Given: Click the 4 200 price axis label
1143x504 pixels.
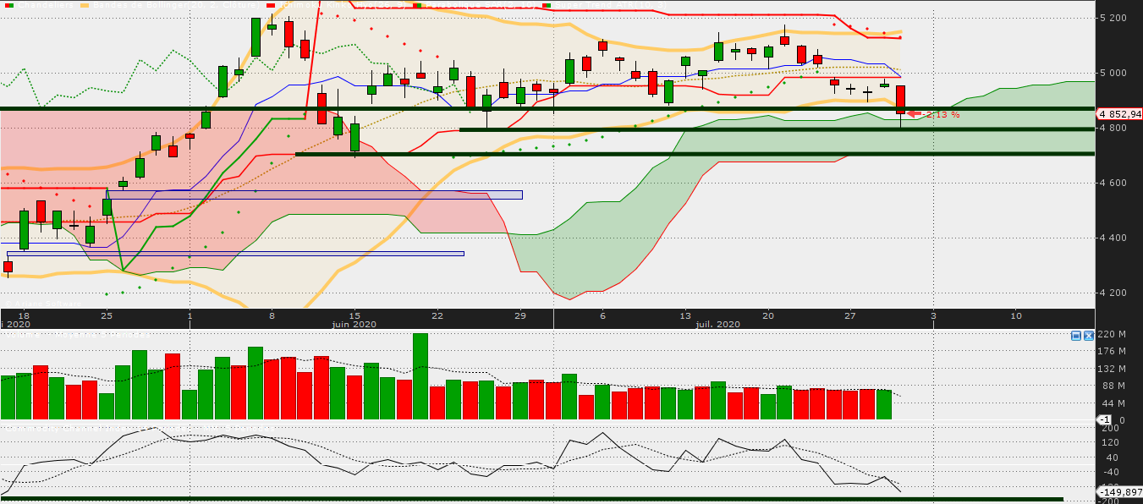Looking at the screenshot, I should [1114, 293].
